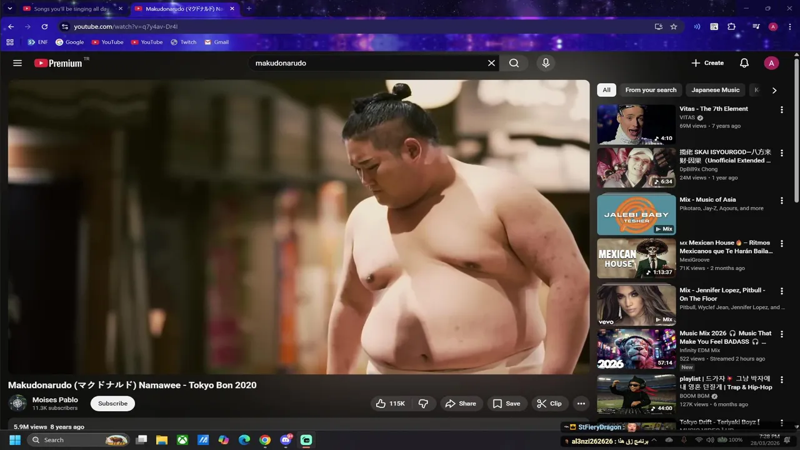Open options for Vitas 7th Element video
800x450 pixels.
point(781,110)
